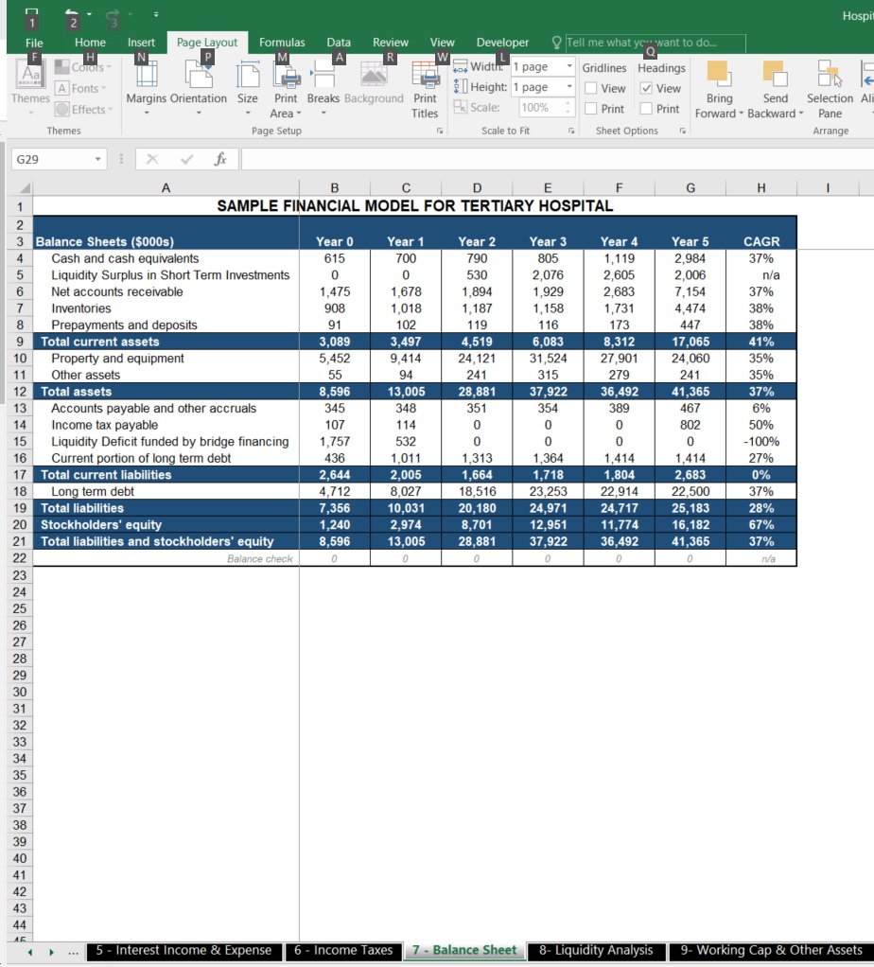
Task: Switch to the Developer tab
Action: point(502,42)
